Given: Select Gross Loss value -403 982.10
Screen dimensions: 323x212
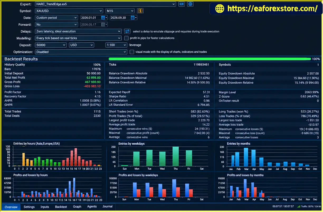Looking at the screenshot, I should tap(92, 86).
